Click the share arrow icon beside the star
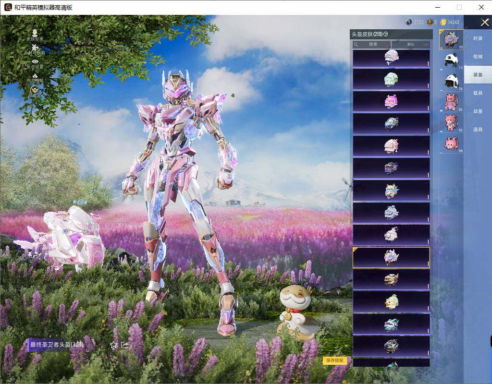492x384 pixels. coord(124,345)
